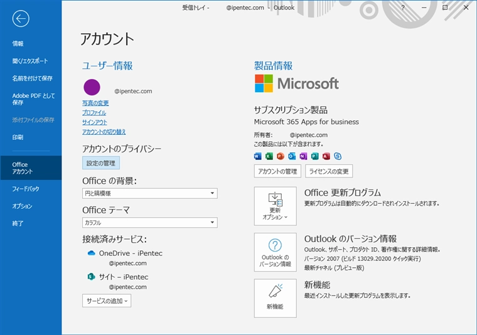Click the purple user profile avatar

point(92,87)
